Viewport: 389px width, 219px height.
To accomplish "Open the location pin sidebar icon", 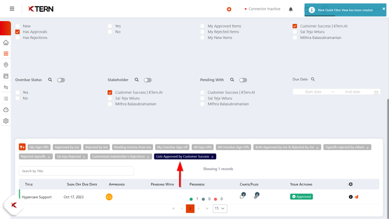I will click(6, 65).
